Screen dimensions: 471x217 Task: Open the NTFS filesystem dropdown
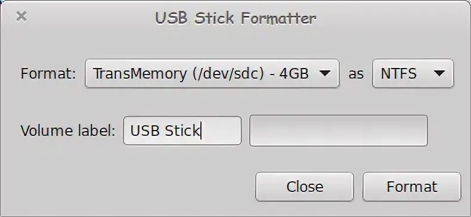coord(413,74)
